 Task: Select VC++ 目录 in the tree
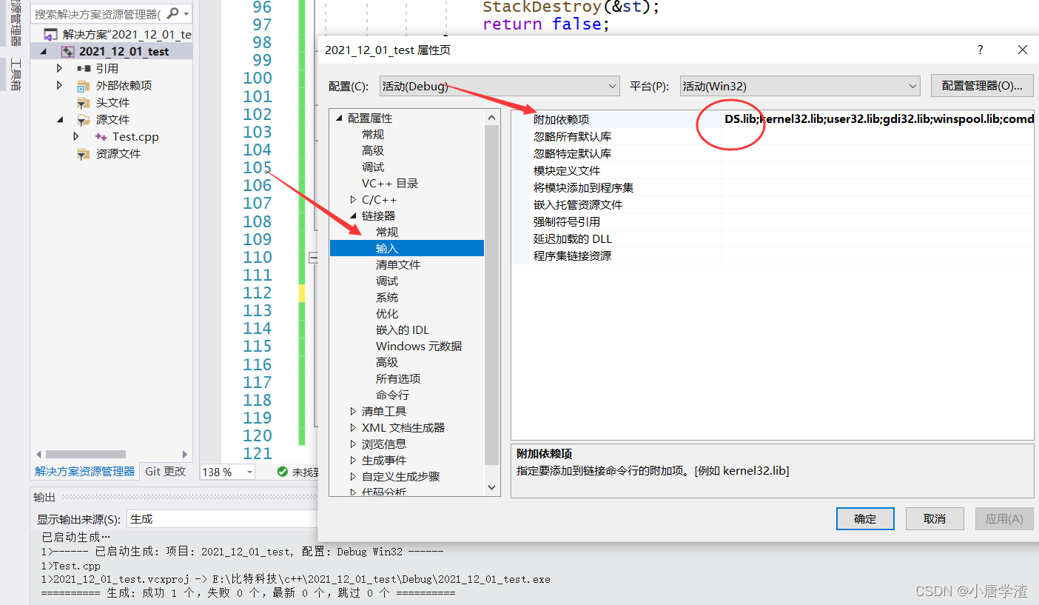click(390, 183)
